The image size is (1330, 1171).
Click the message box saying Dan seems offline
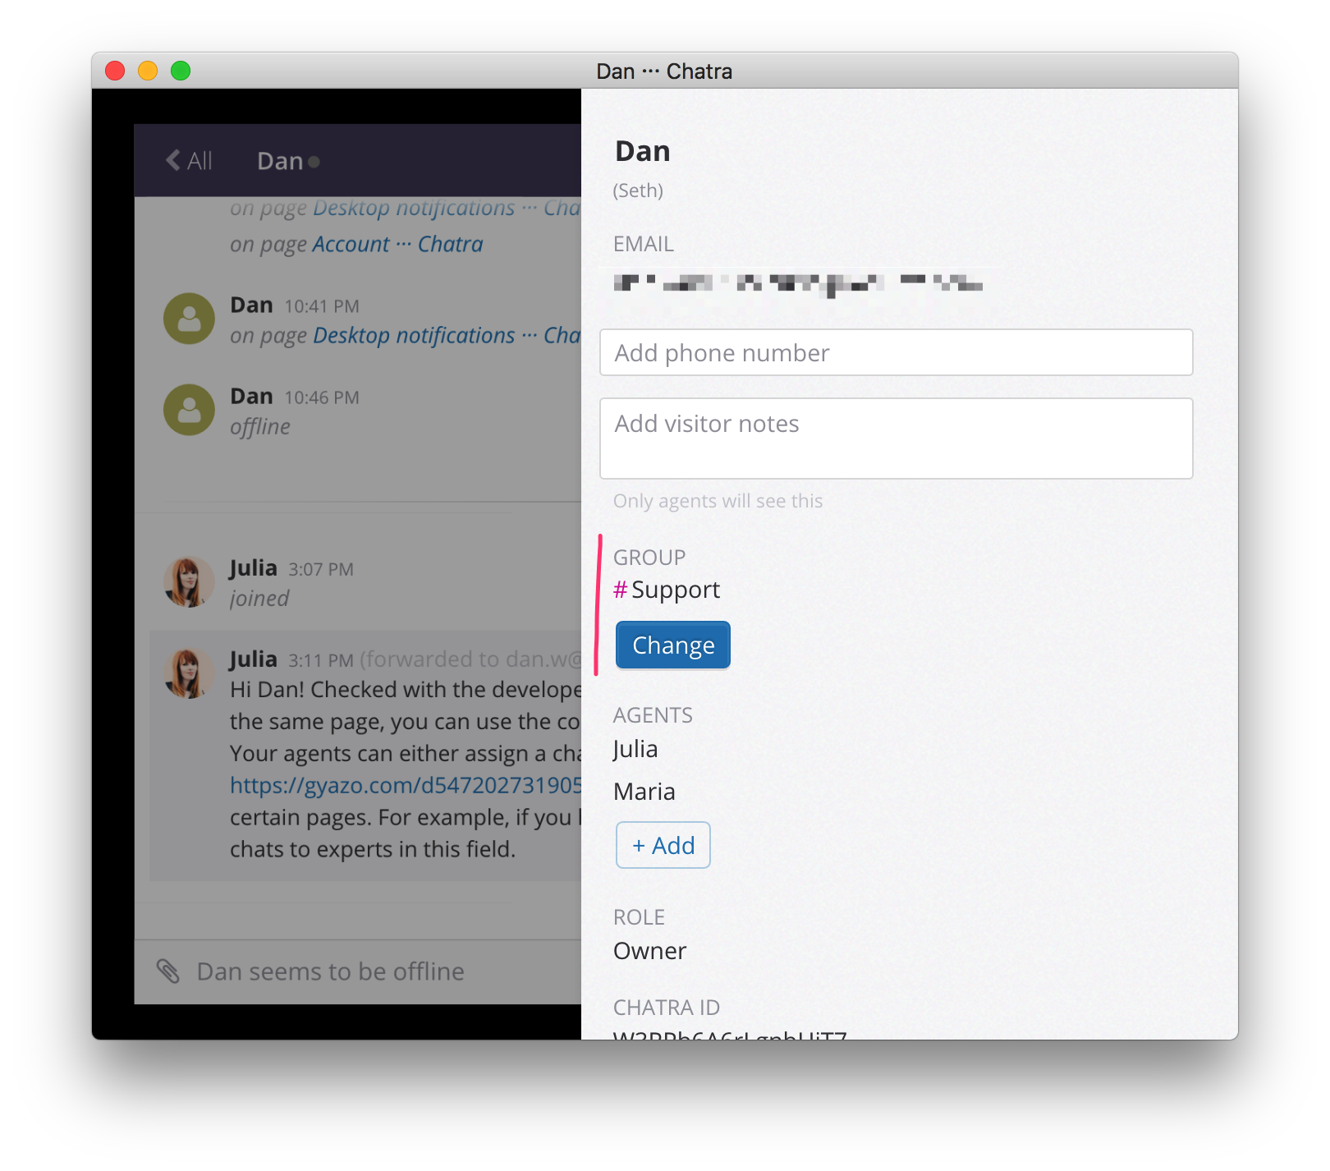point(358,971)
